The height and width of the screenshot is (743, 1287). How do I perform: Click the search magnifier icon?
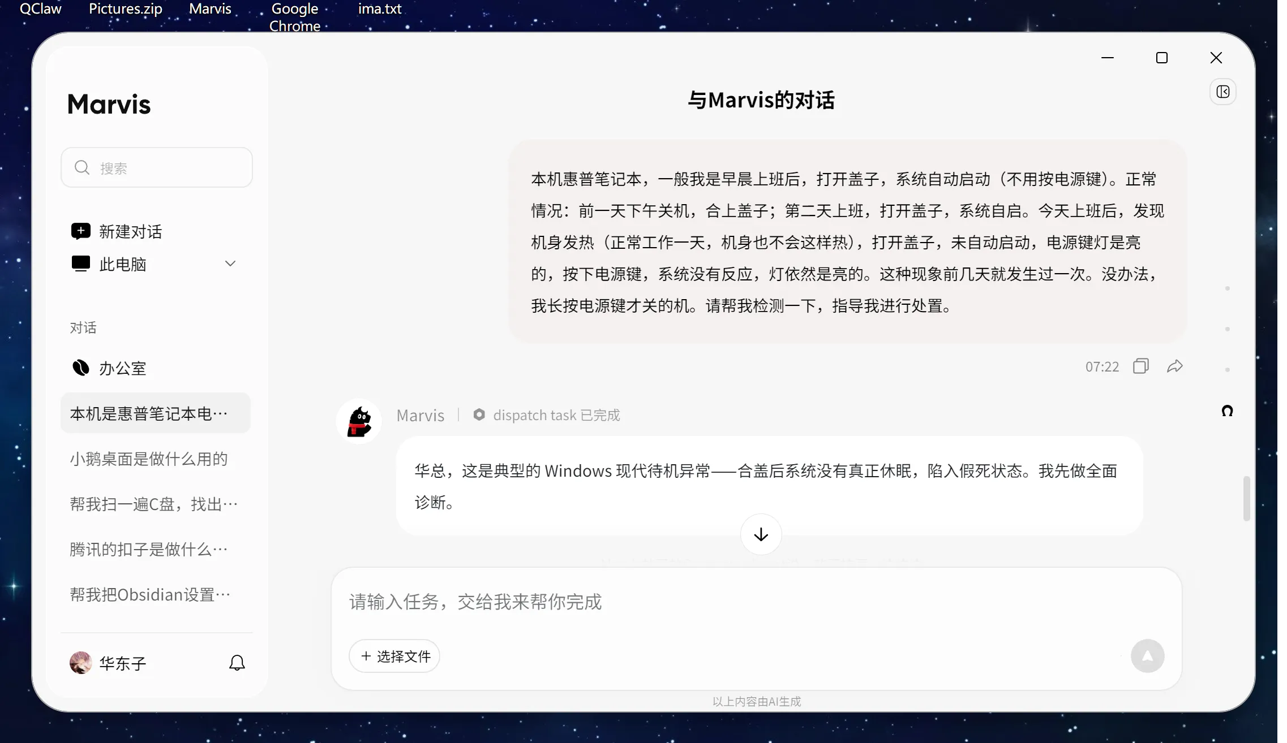(x=82, y=167)
